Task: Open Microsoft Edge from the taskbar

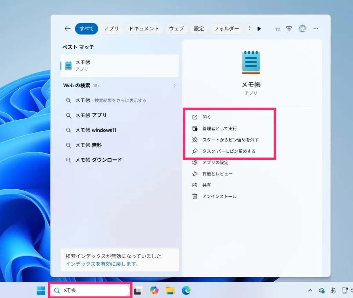Action: [186, 290]
